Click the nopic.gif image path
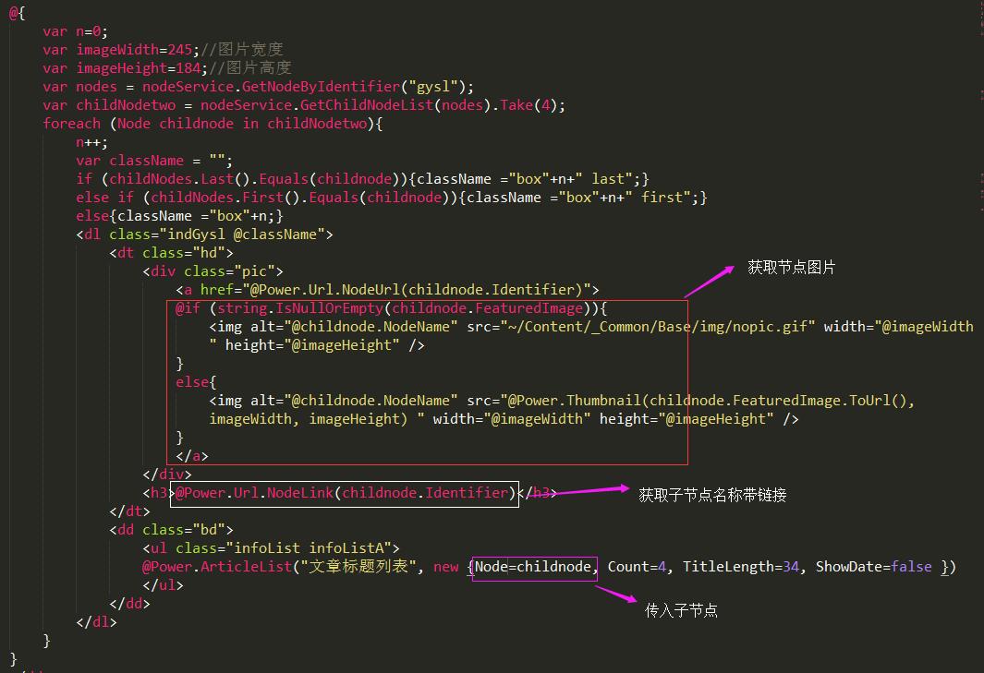Screen dimensions: 984x673 coord(658,327)
